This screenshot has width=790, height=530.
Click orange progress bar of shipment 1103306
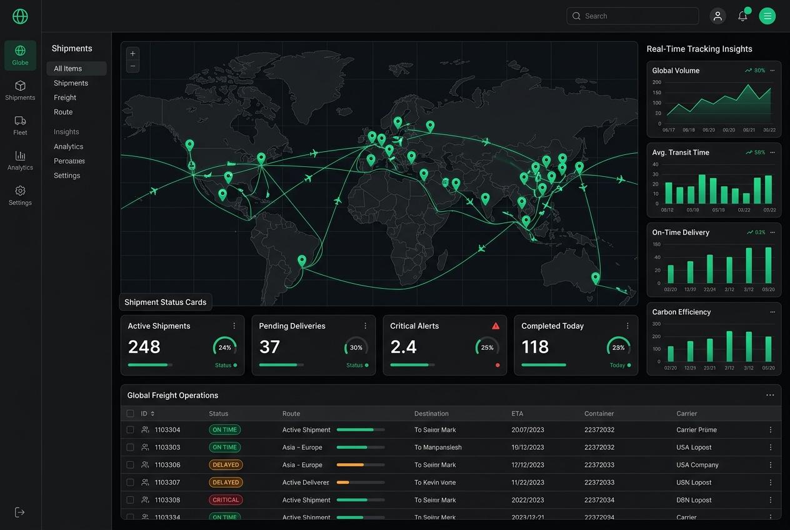(x=361, y=465)
